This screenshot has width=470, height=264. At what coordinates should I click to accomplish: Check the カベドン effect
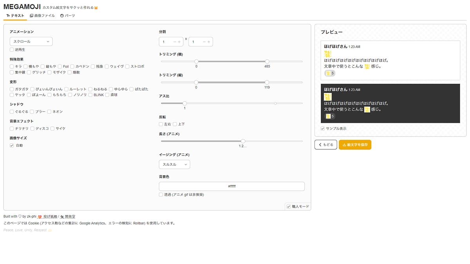tap(72, 66)
